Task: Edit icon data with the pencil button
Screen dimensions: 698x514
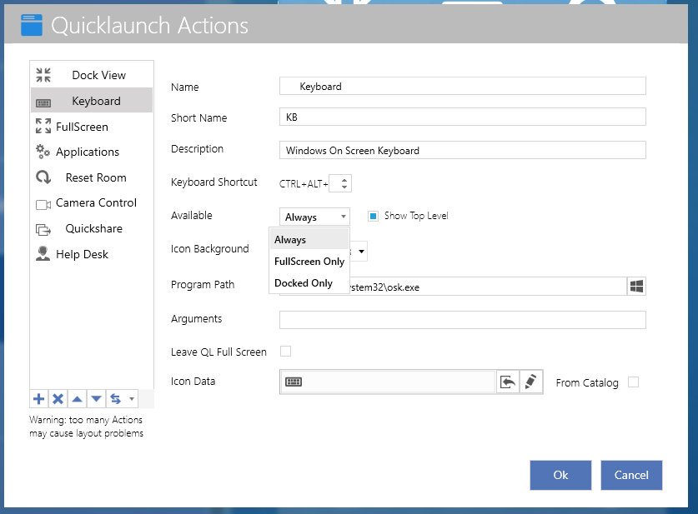Action: pyautogui.click(x=530, y=382)
